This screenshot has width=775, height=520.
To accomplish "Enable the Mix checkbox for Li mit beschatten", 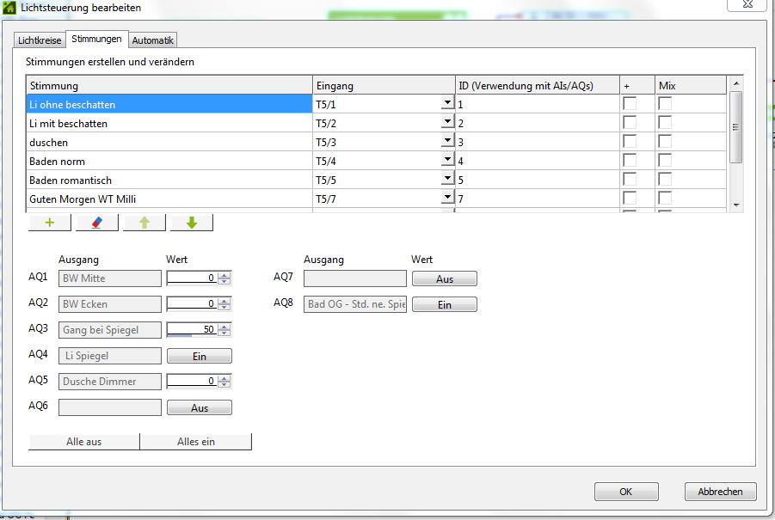I will click(x=665, y=122).
